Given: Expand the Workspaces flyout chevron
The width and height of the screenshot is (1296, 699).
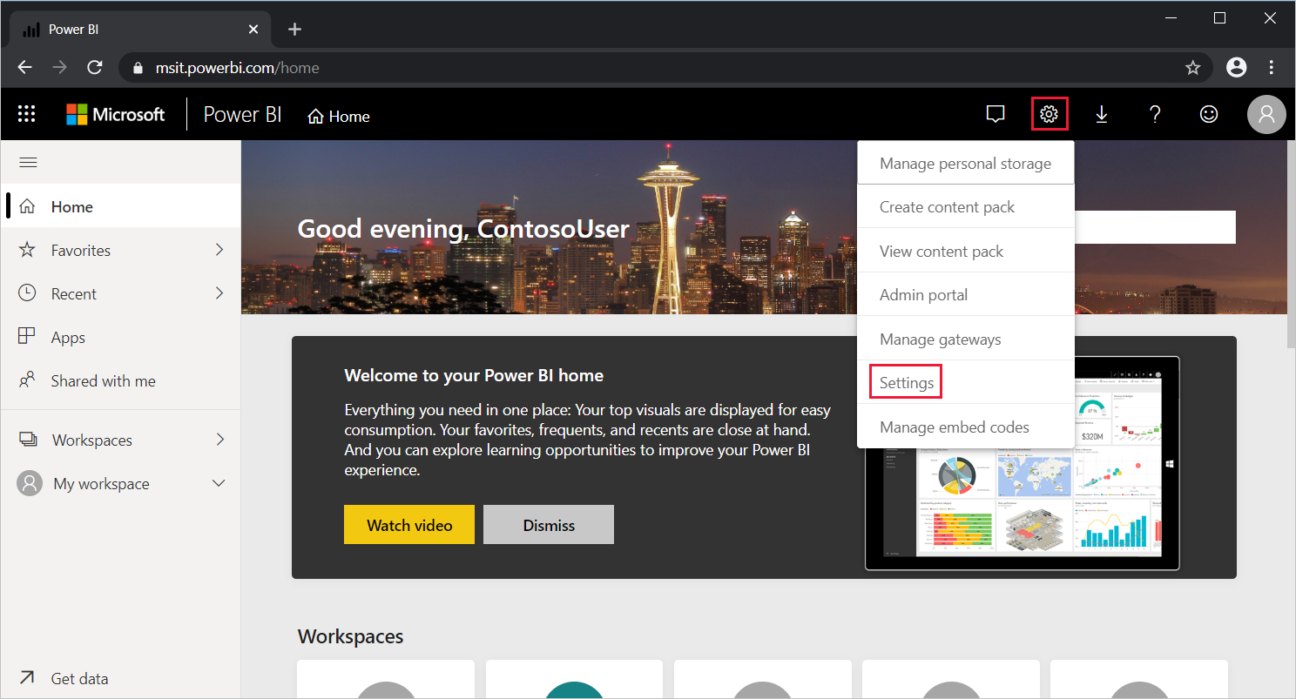Looking at the screenshot, I should point(219,440).
